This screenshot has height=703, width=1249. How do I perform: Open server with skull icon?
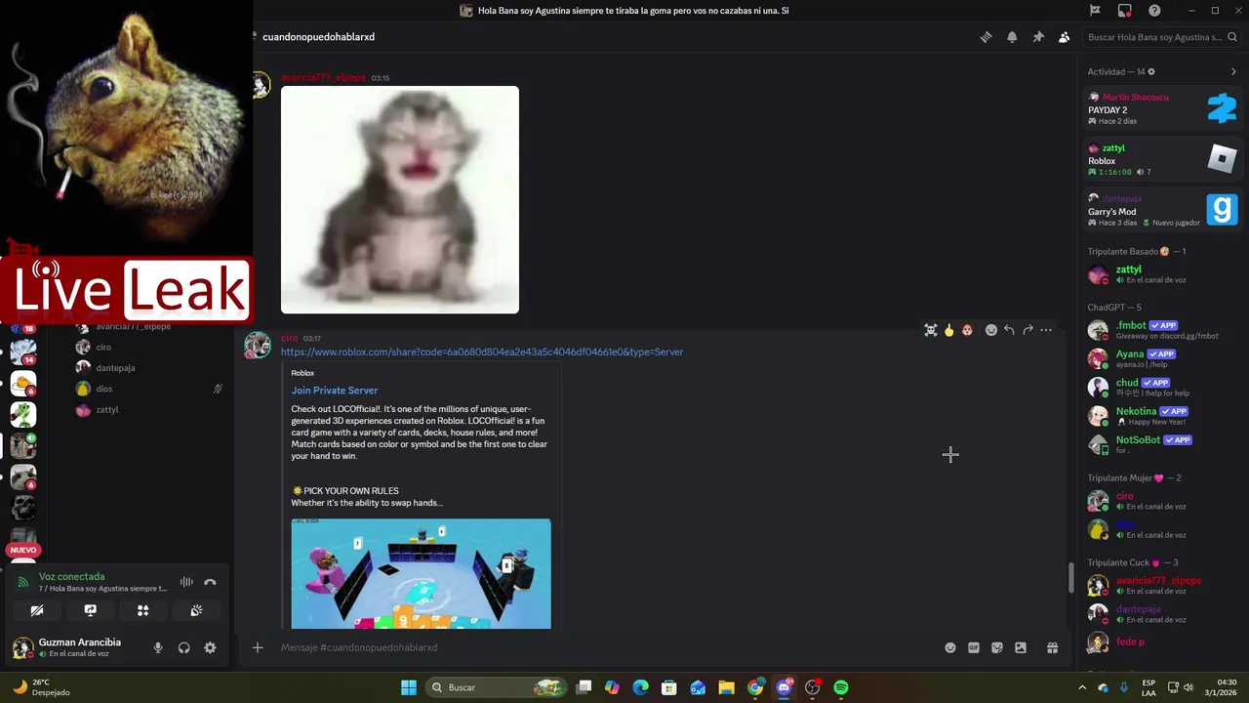23,508
